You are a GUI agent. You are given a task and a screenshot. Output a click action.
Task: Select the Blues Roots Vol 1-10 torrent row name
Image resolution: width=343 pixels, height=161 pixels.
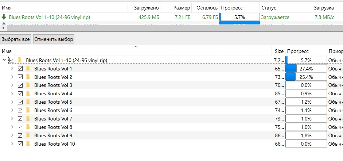pos(50,17)
